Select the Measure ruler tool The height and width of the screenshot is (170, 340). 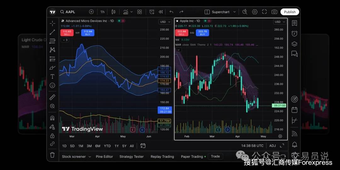(52, 97)
